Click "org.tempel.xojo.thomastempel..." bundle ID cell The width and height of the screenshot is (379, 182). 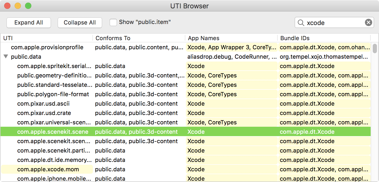pos(324,57)
